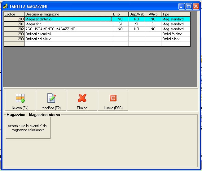
Task: Click the Attivo 'NO' cell for MagazzinoInterno
Action: click(x=153, y=19)
